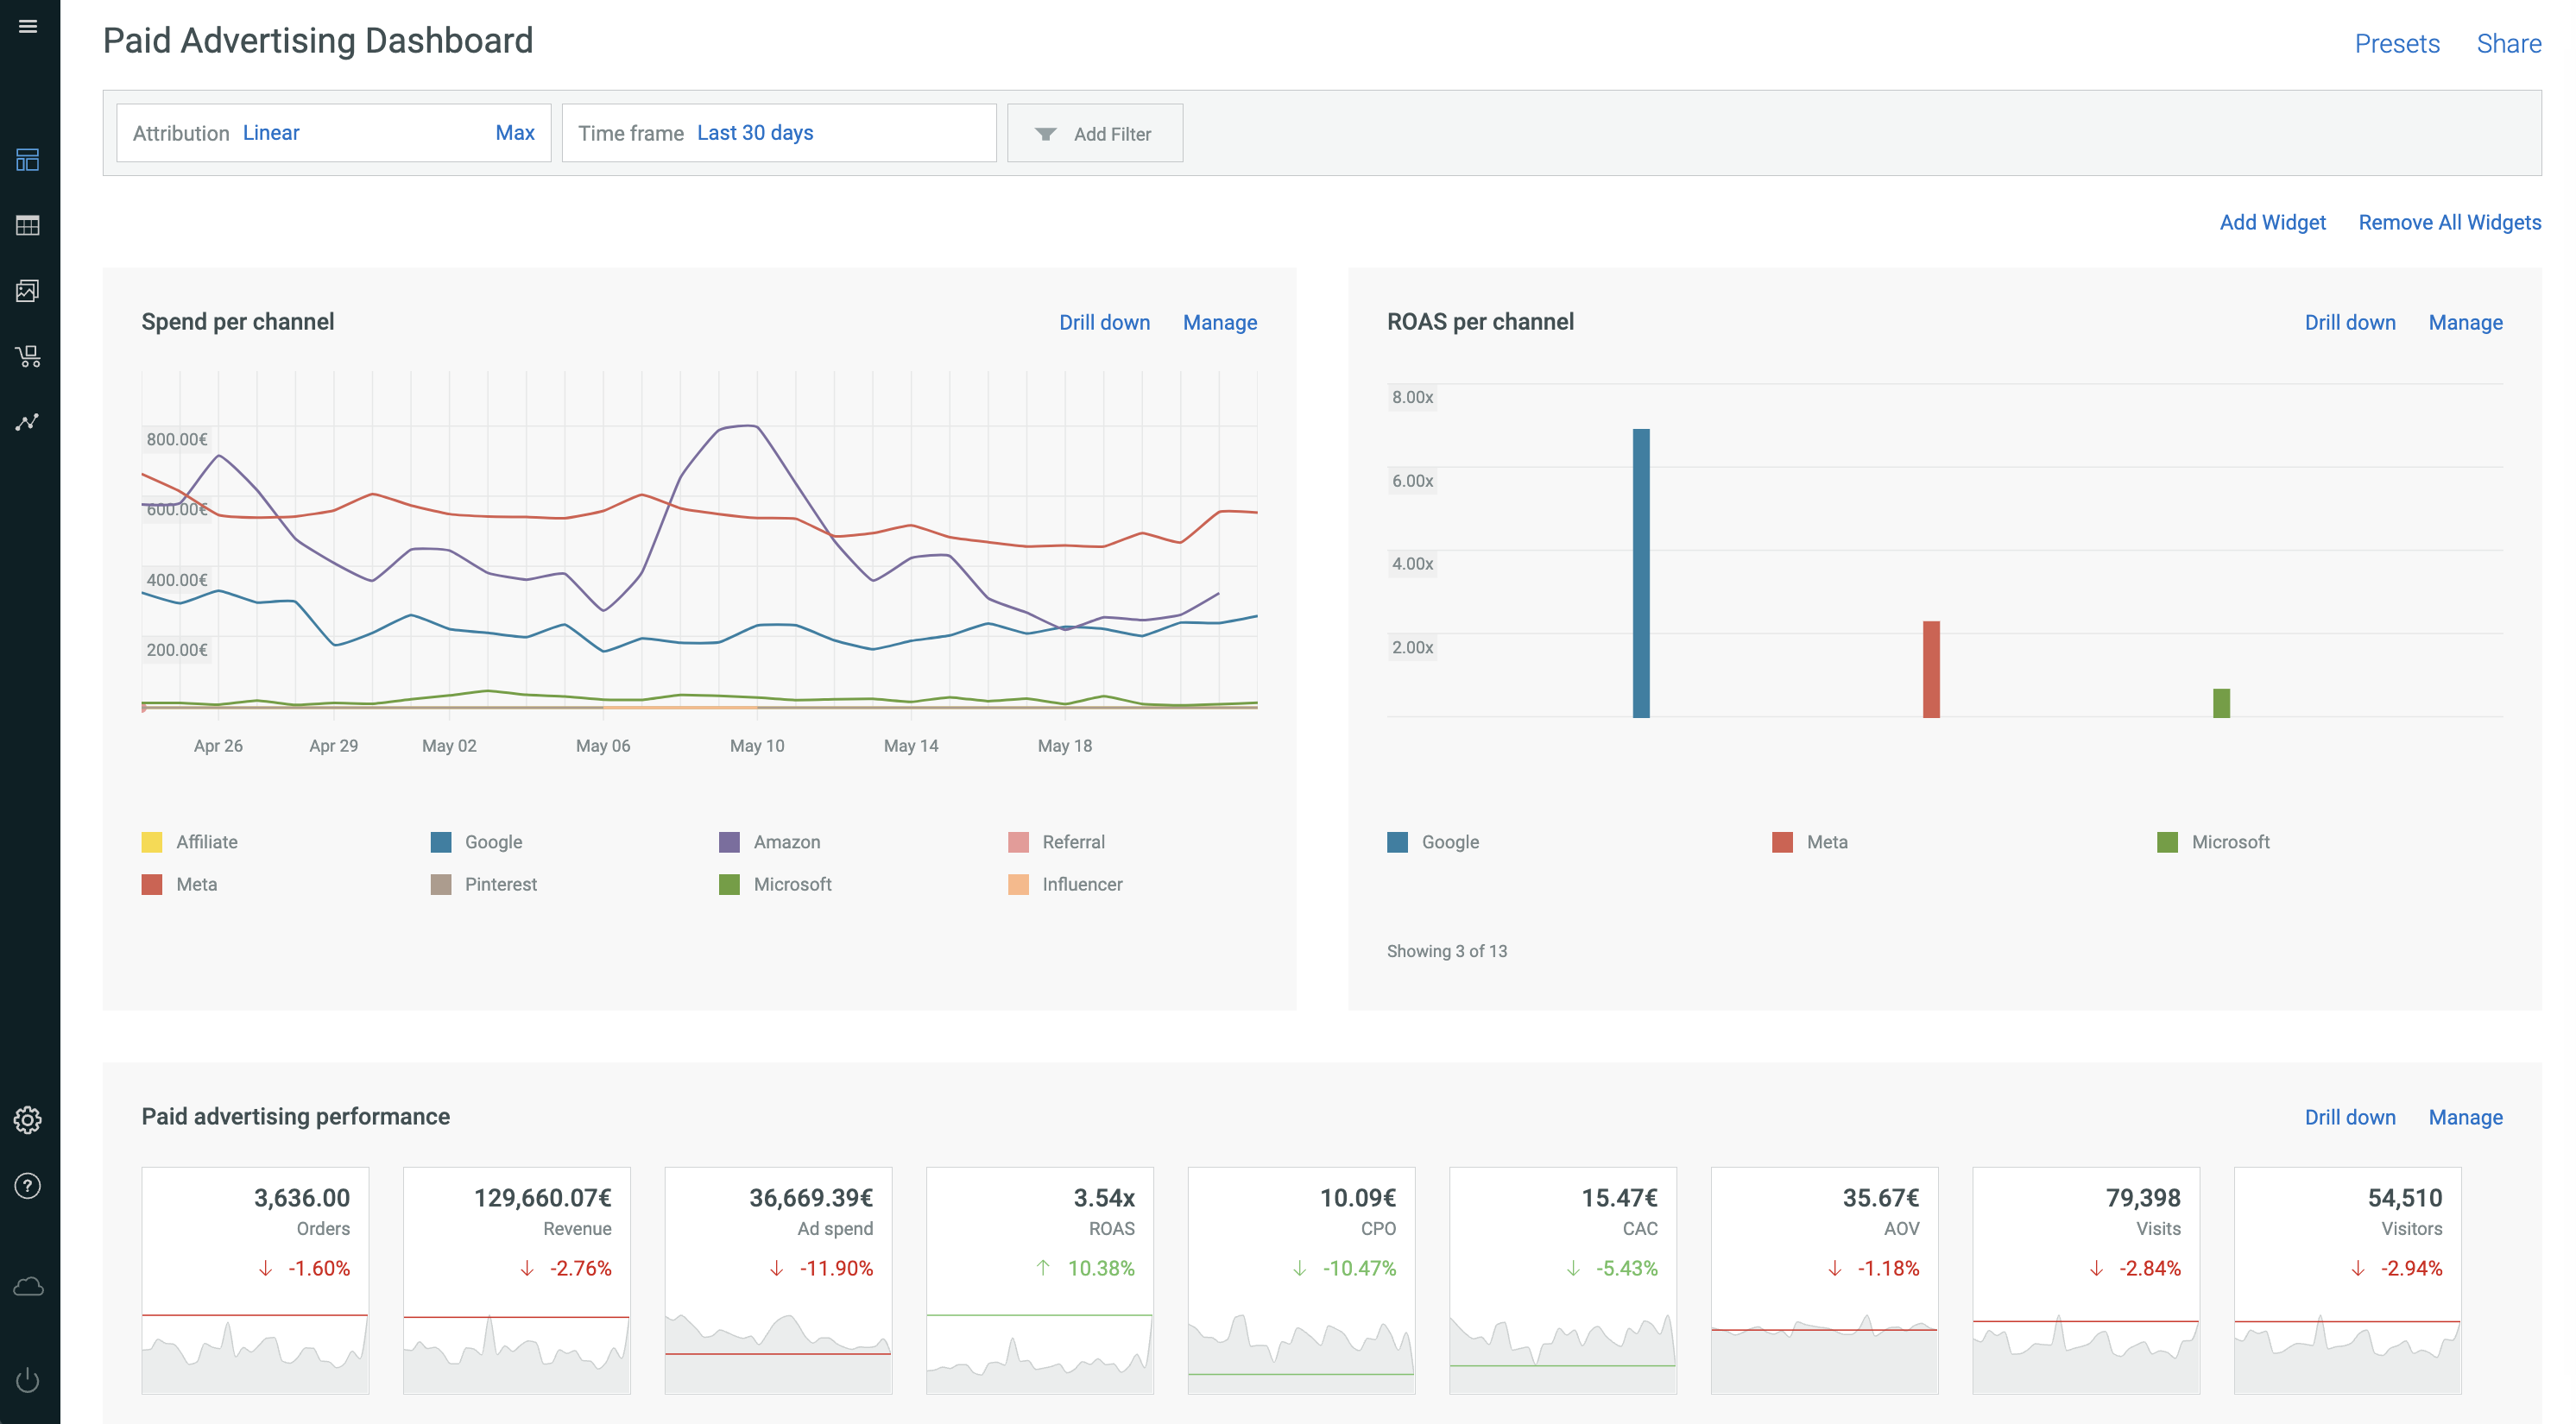Screen dimensions: 2576x1424
Task: Manage the ROAS per channel widget
Action: pyautogui.click(x=2466, y=322)
